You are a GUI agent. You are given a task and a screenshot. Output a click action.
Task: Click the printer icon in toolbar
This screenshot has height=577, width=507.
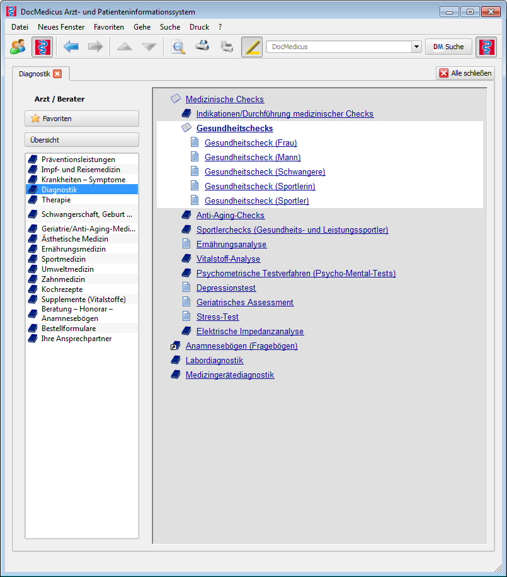coord(202,45)
